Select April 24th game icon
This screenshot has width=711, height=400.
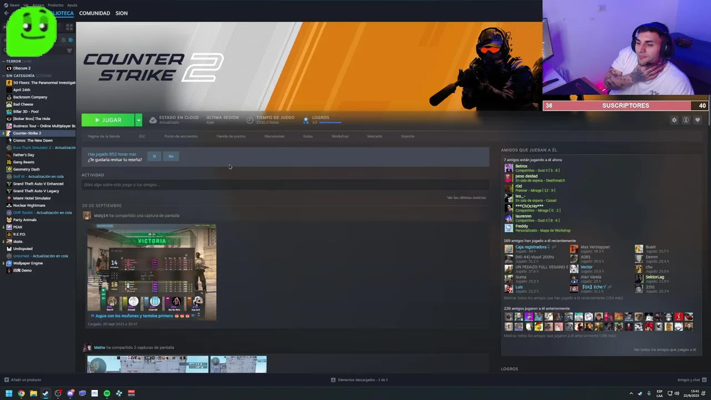coord(9,90)
